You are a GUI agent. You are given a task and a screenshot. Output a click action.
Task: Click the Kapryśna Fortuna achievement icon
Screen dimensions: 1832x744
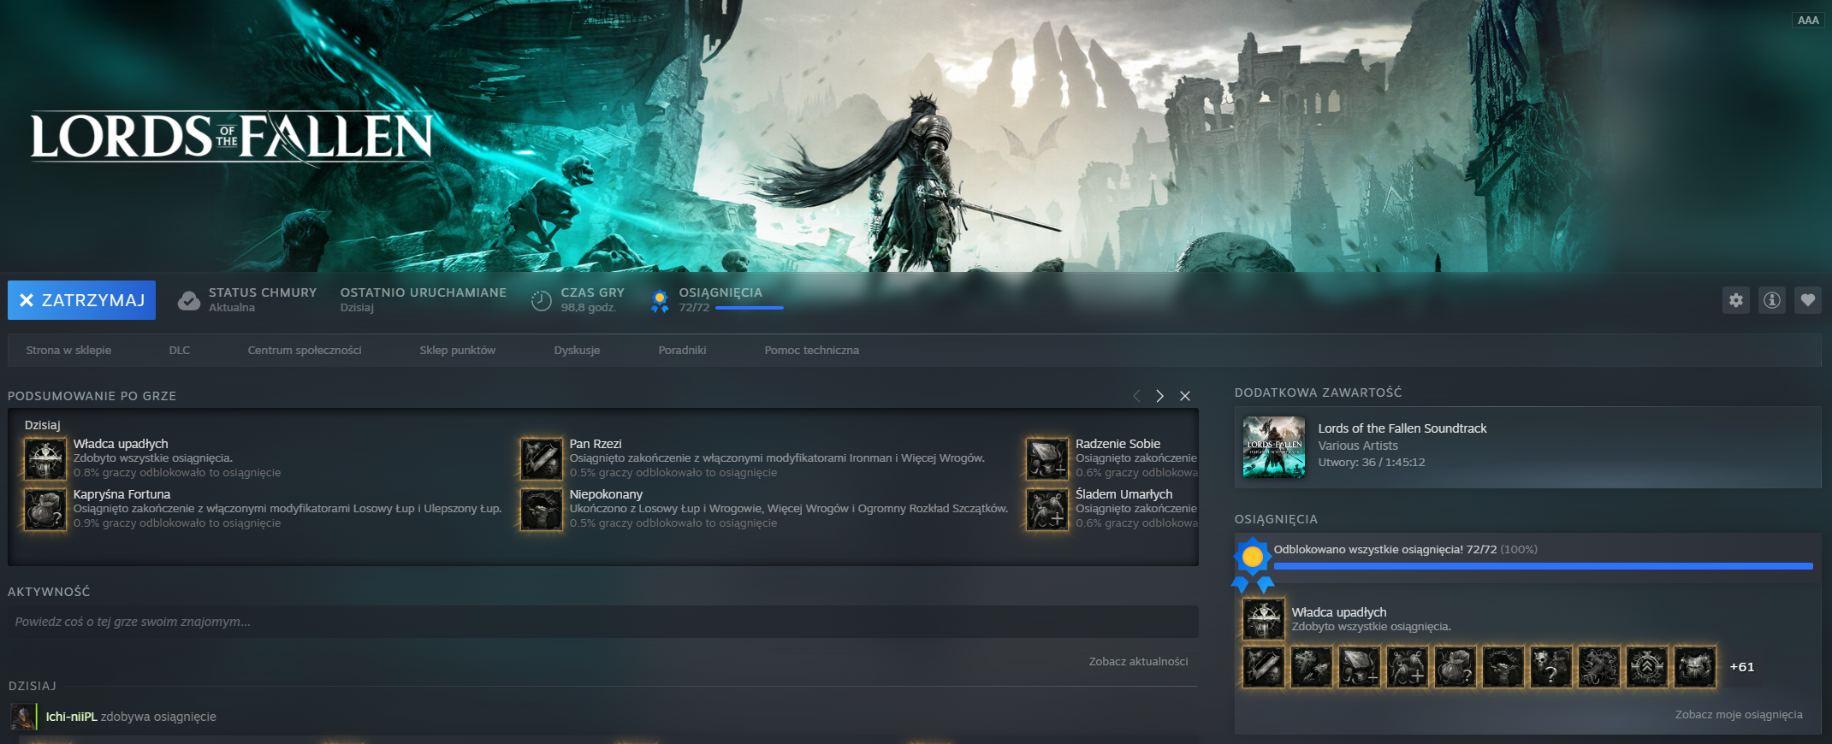(44, 510)
